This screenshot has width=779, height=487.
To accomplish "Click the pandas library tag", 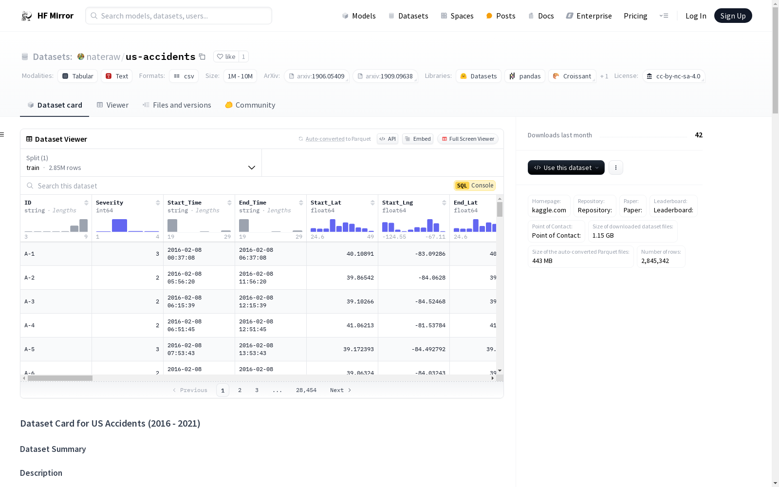I will pyautogui.click(x=525, y=76).
